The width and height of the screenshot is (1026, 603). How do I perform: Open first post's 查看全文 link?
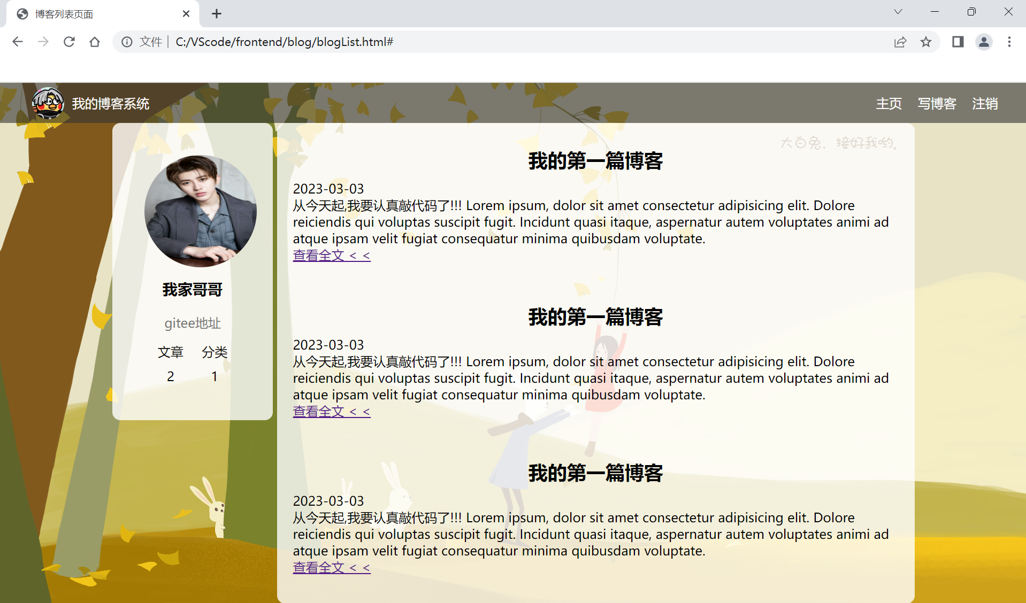[332, 256]
